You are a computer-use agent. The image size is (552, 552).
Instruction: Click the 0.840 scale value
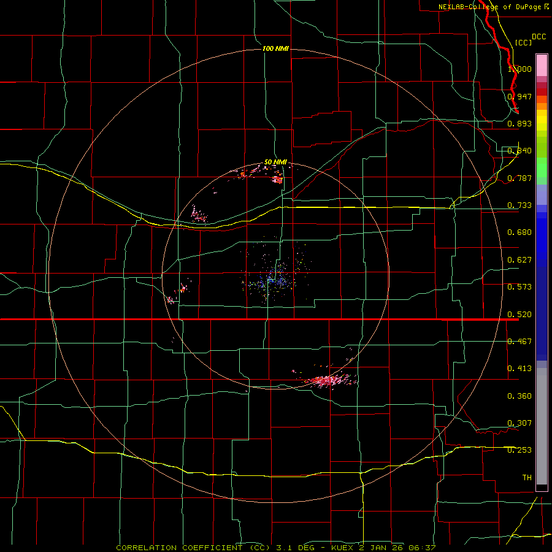point(519,151)
